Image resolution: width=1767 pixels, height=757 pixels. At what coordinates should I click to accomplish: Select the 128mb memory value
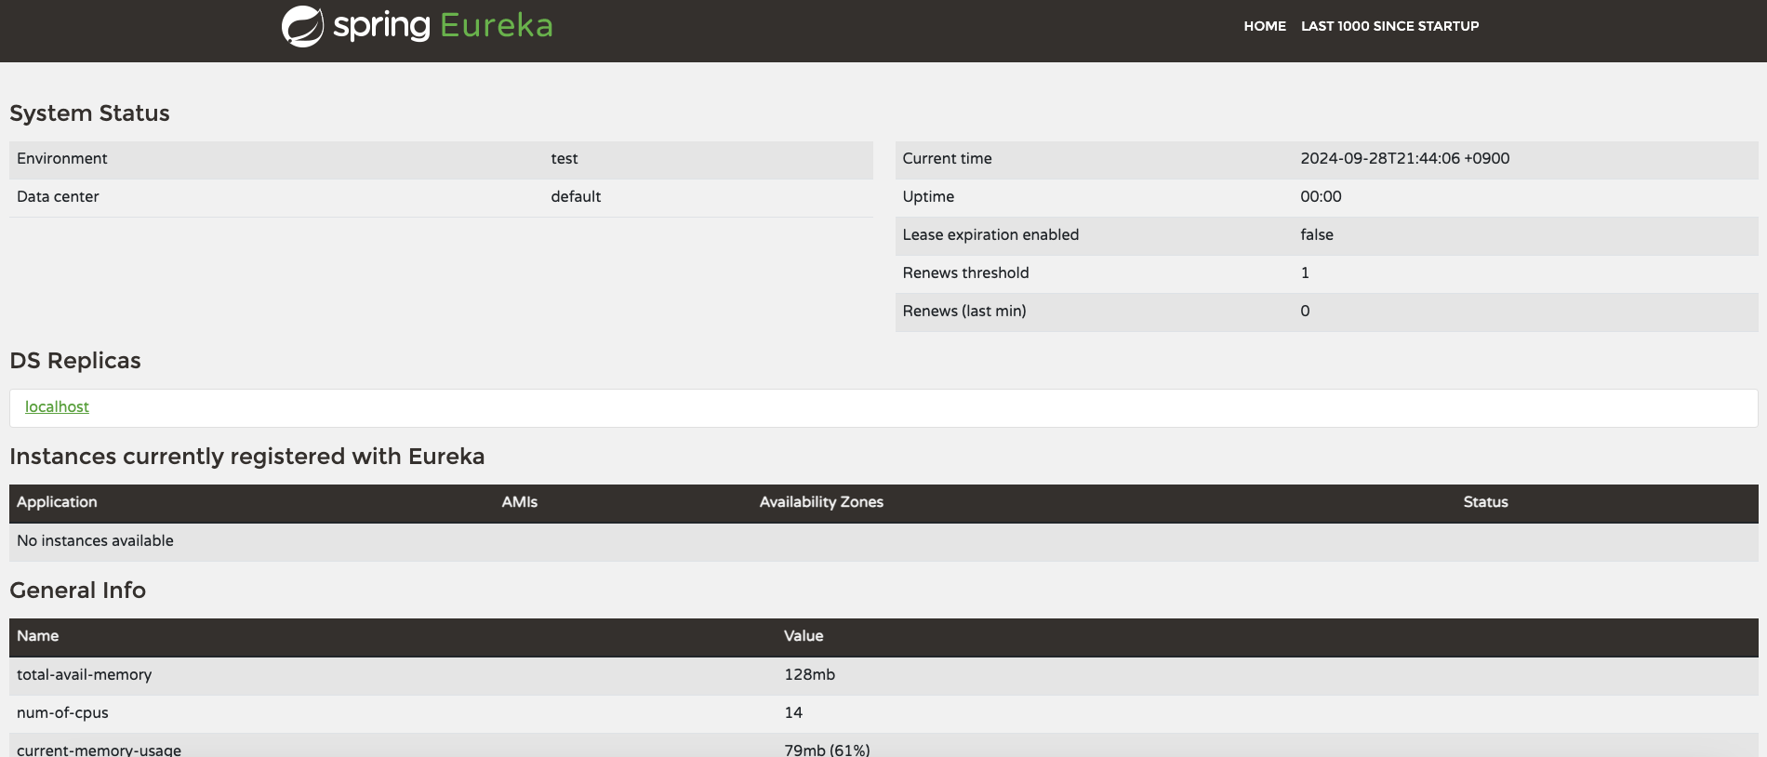pyautogui.click(x=809, y=675)
